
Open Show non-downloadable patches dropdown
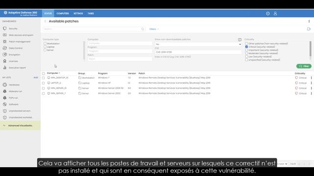(198, 44)
